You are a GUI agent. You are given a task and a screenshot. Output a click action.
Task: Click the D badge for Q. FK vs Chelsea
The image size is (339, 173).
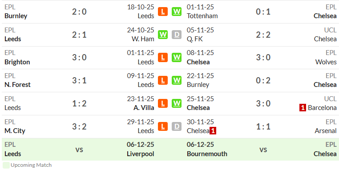pos(177,35)
